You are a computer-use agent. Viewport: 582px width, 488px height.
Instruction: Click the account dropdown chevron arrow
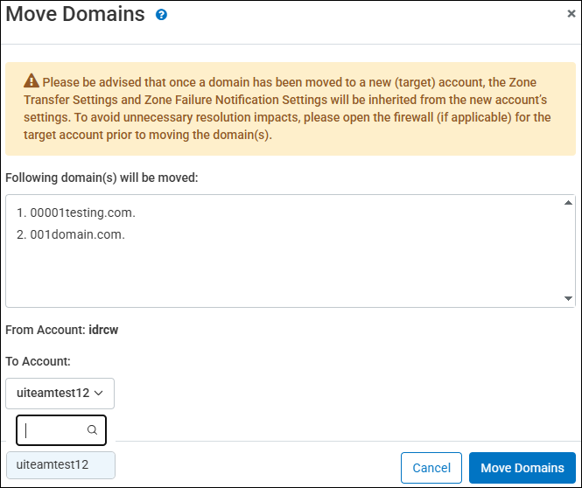(99, 394)
